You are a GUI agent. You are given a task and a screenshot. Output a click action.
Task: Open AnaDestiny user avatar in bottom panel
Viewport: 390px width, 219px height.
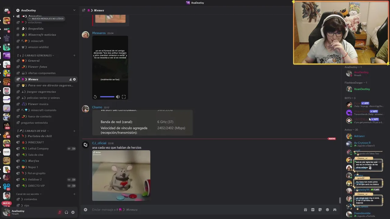tap(6, 212)
